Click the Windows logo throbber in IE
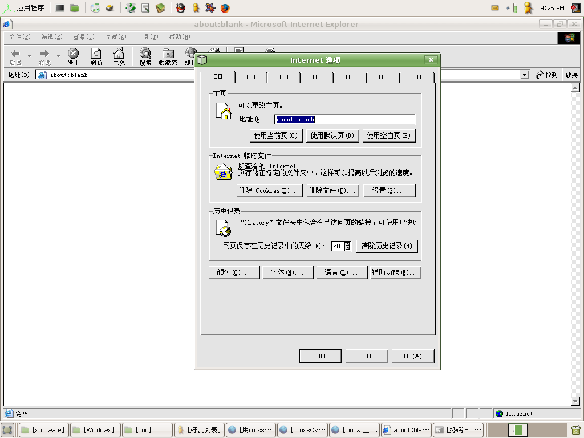Viewport: 584px width, 438px height. pyautogui.click(x=569, y=38)
